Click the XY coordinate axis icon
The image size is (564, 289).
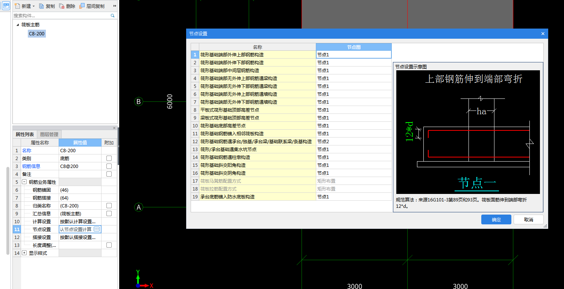click(144, 279)
